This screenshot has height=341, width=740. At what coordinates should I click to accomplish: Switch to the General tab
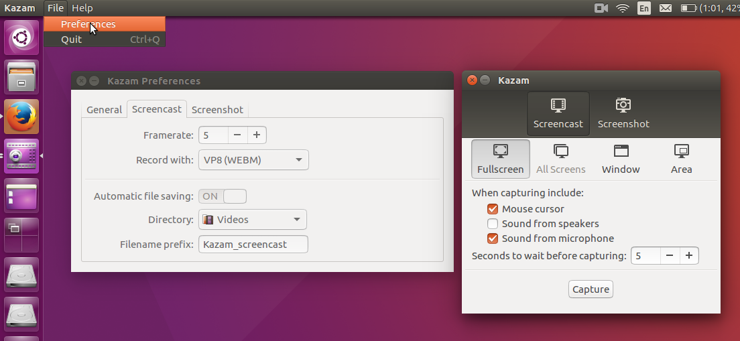pos(105,109)
